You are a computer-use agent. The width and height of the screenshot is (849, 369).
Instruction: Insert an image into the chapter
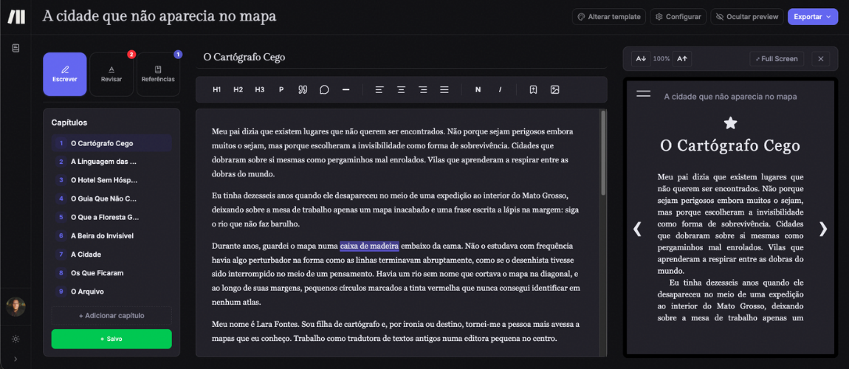554,90
